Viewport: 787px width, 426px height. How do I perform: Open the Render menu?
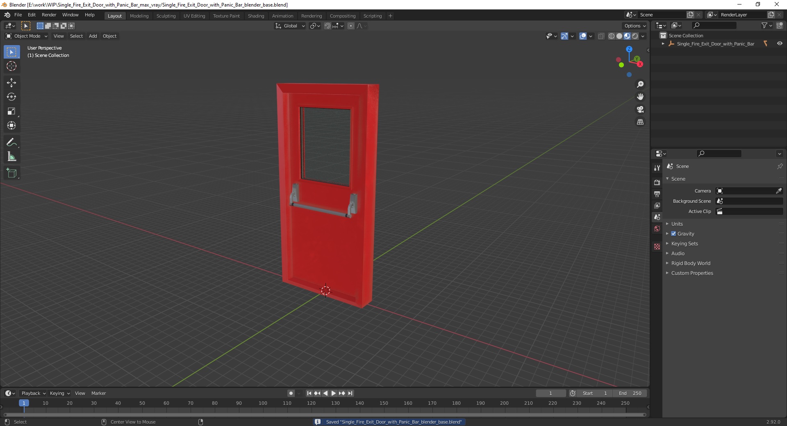[x=49, y=15]
